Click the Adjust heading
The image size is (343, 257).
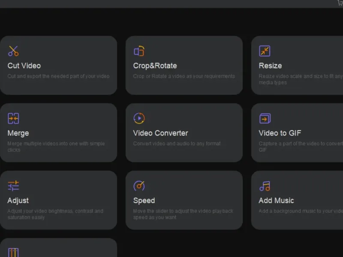point(18,200)
